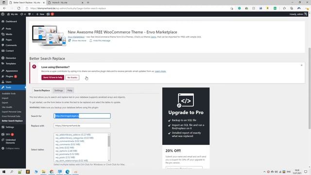
Task: Click Sure! I'd love to help button
Action: (x=53, y=77)
